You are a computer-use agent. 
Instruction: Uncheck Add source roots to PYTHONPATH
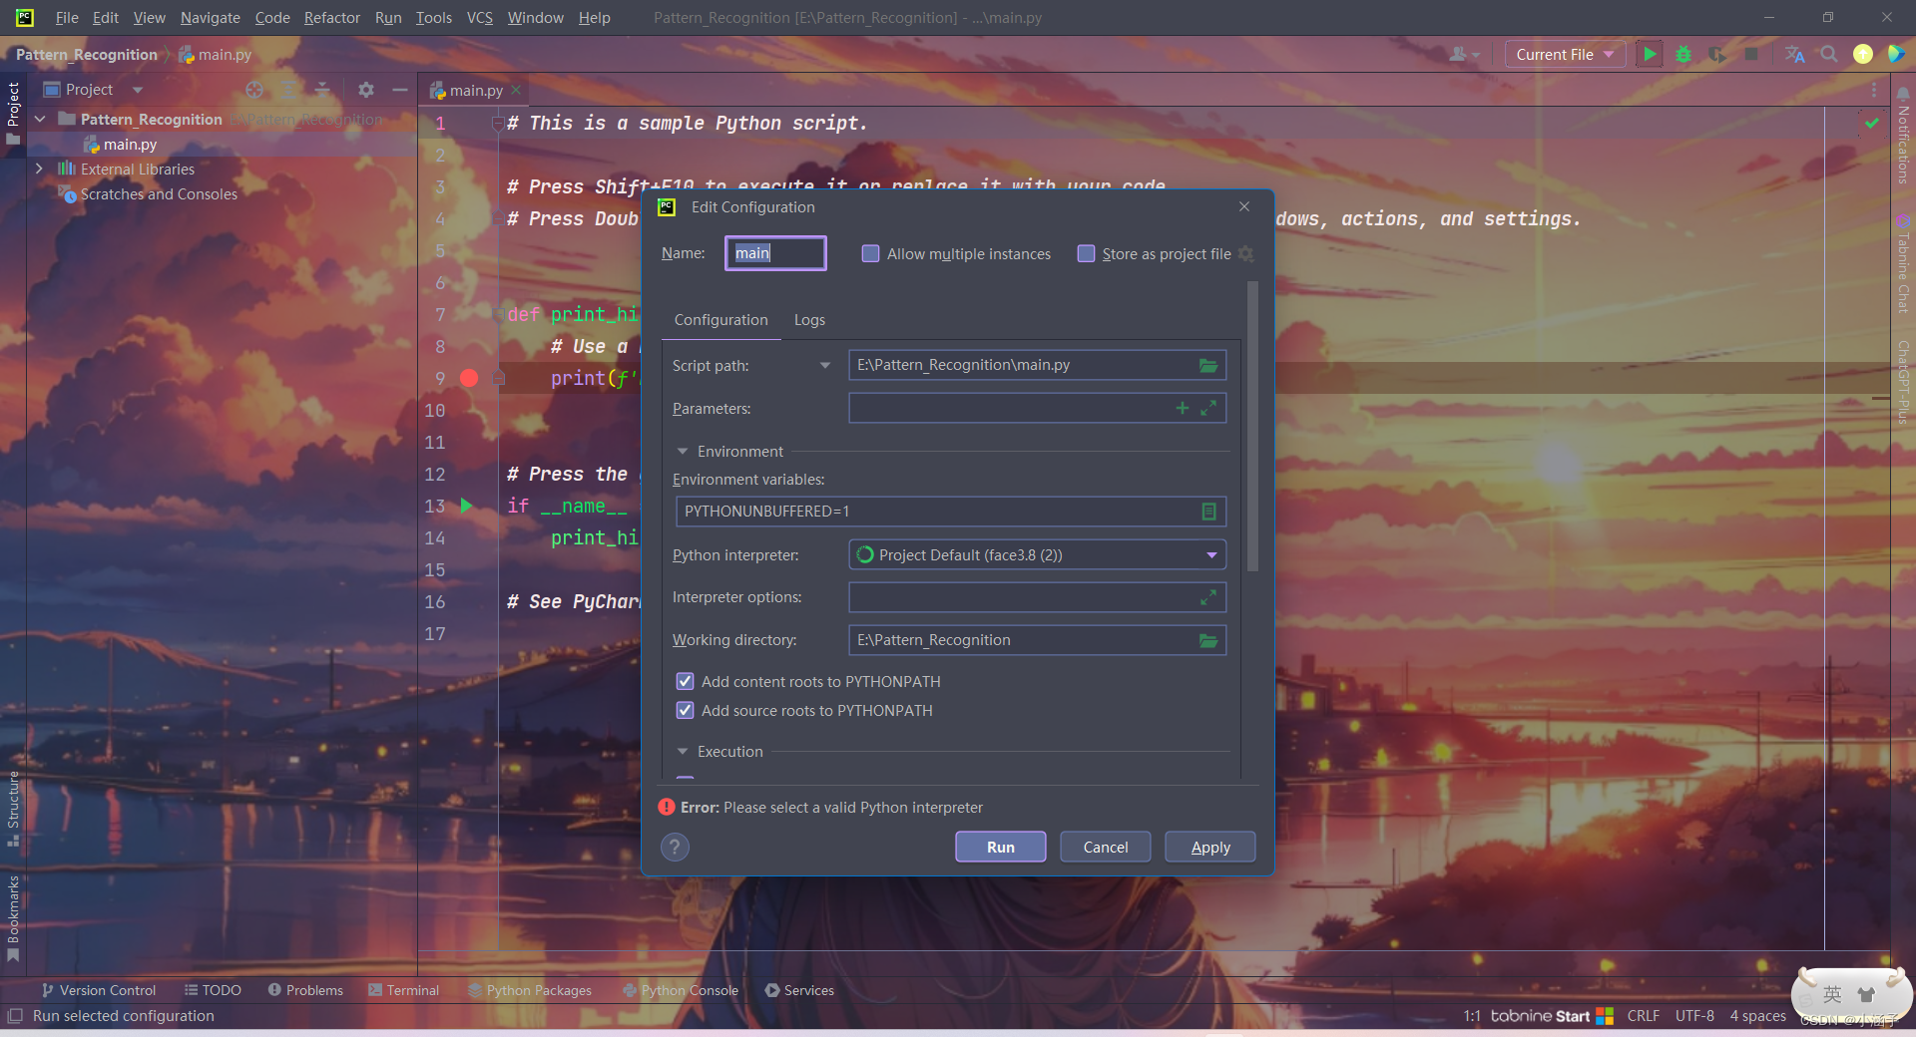pyautogui.click(x=685, y=710)
